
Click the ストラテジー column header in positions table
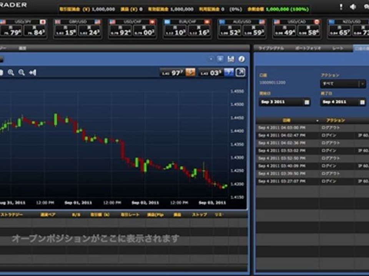pos(12,215)
